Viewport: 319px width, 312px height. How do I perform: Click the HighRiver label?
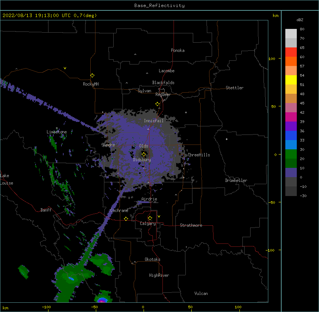click(x=159, y=275)
